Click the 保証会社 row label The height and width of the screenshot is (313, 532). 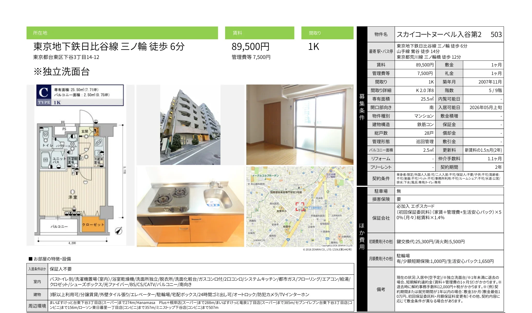pyautogui.click(x=381, y=218)
